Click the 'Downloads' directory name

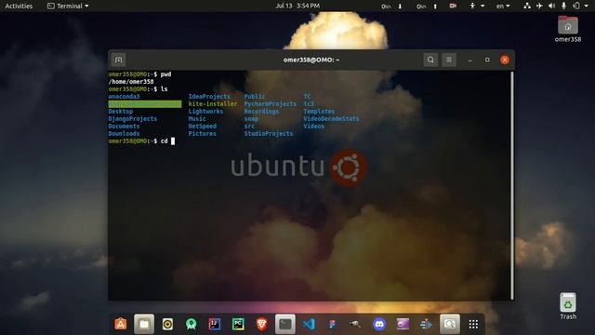click(124, 134)
